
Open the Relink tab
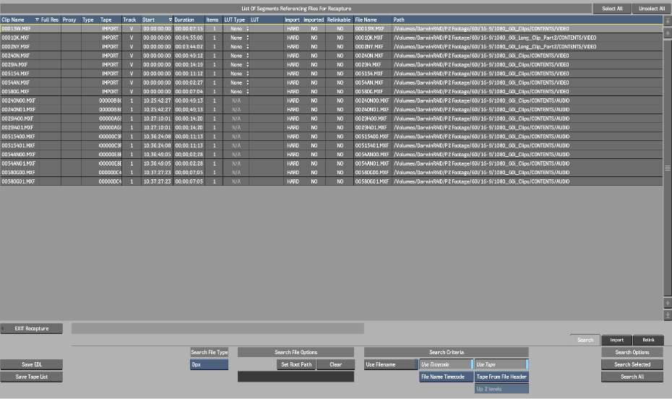[648, 340]
